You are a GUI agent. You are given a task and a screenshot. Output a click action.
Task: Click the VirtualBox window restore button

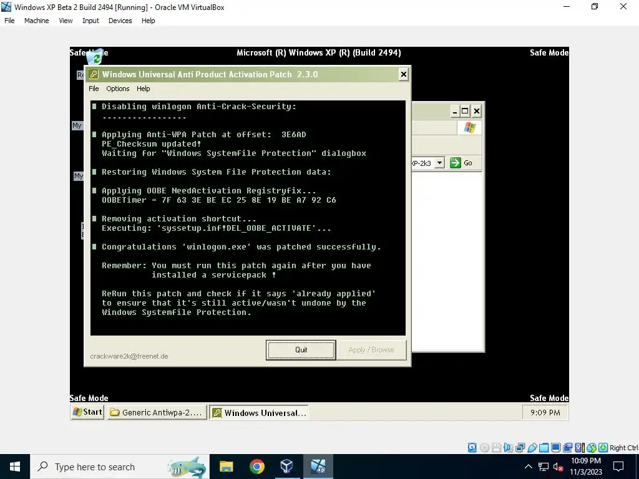click(x=595, y=6)
